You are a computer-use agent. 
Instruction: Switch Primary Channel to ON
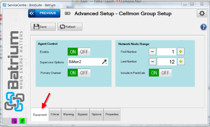tap(73, 73)
